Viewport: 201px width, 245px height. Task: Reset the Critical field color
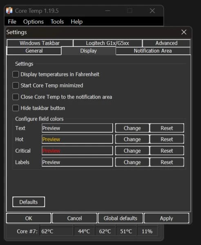167,151
